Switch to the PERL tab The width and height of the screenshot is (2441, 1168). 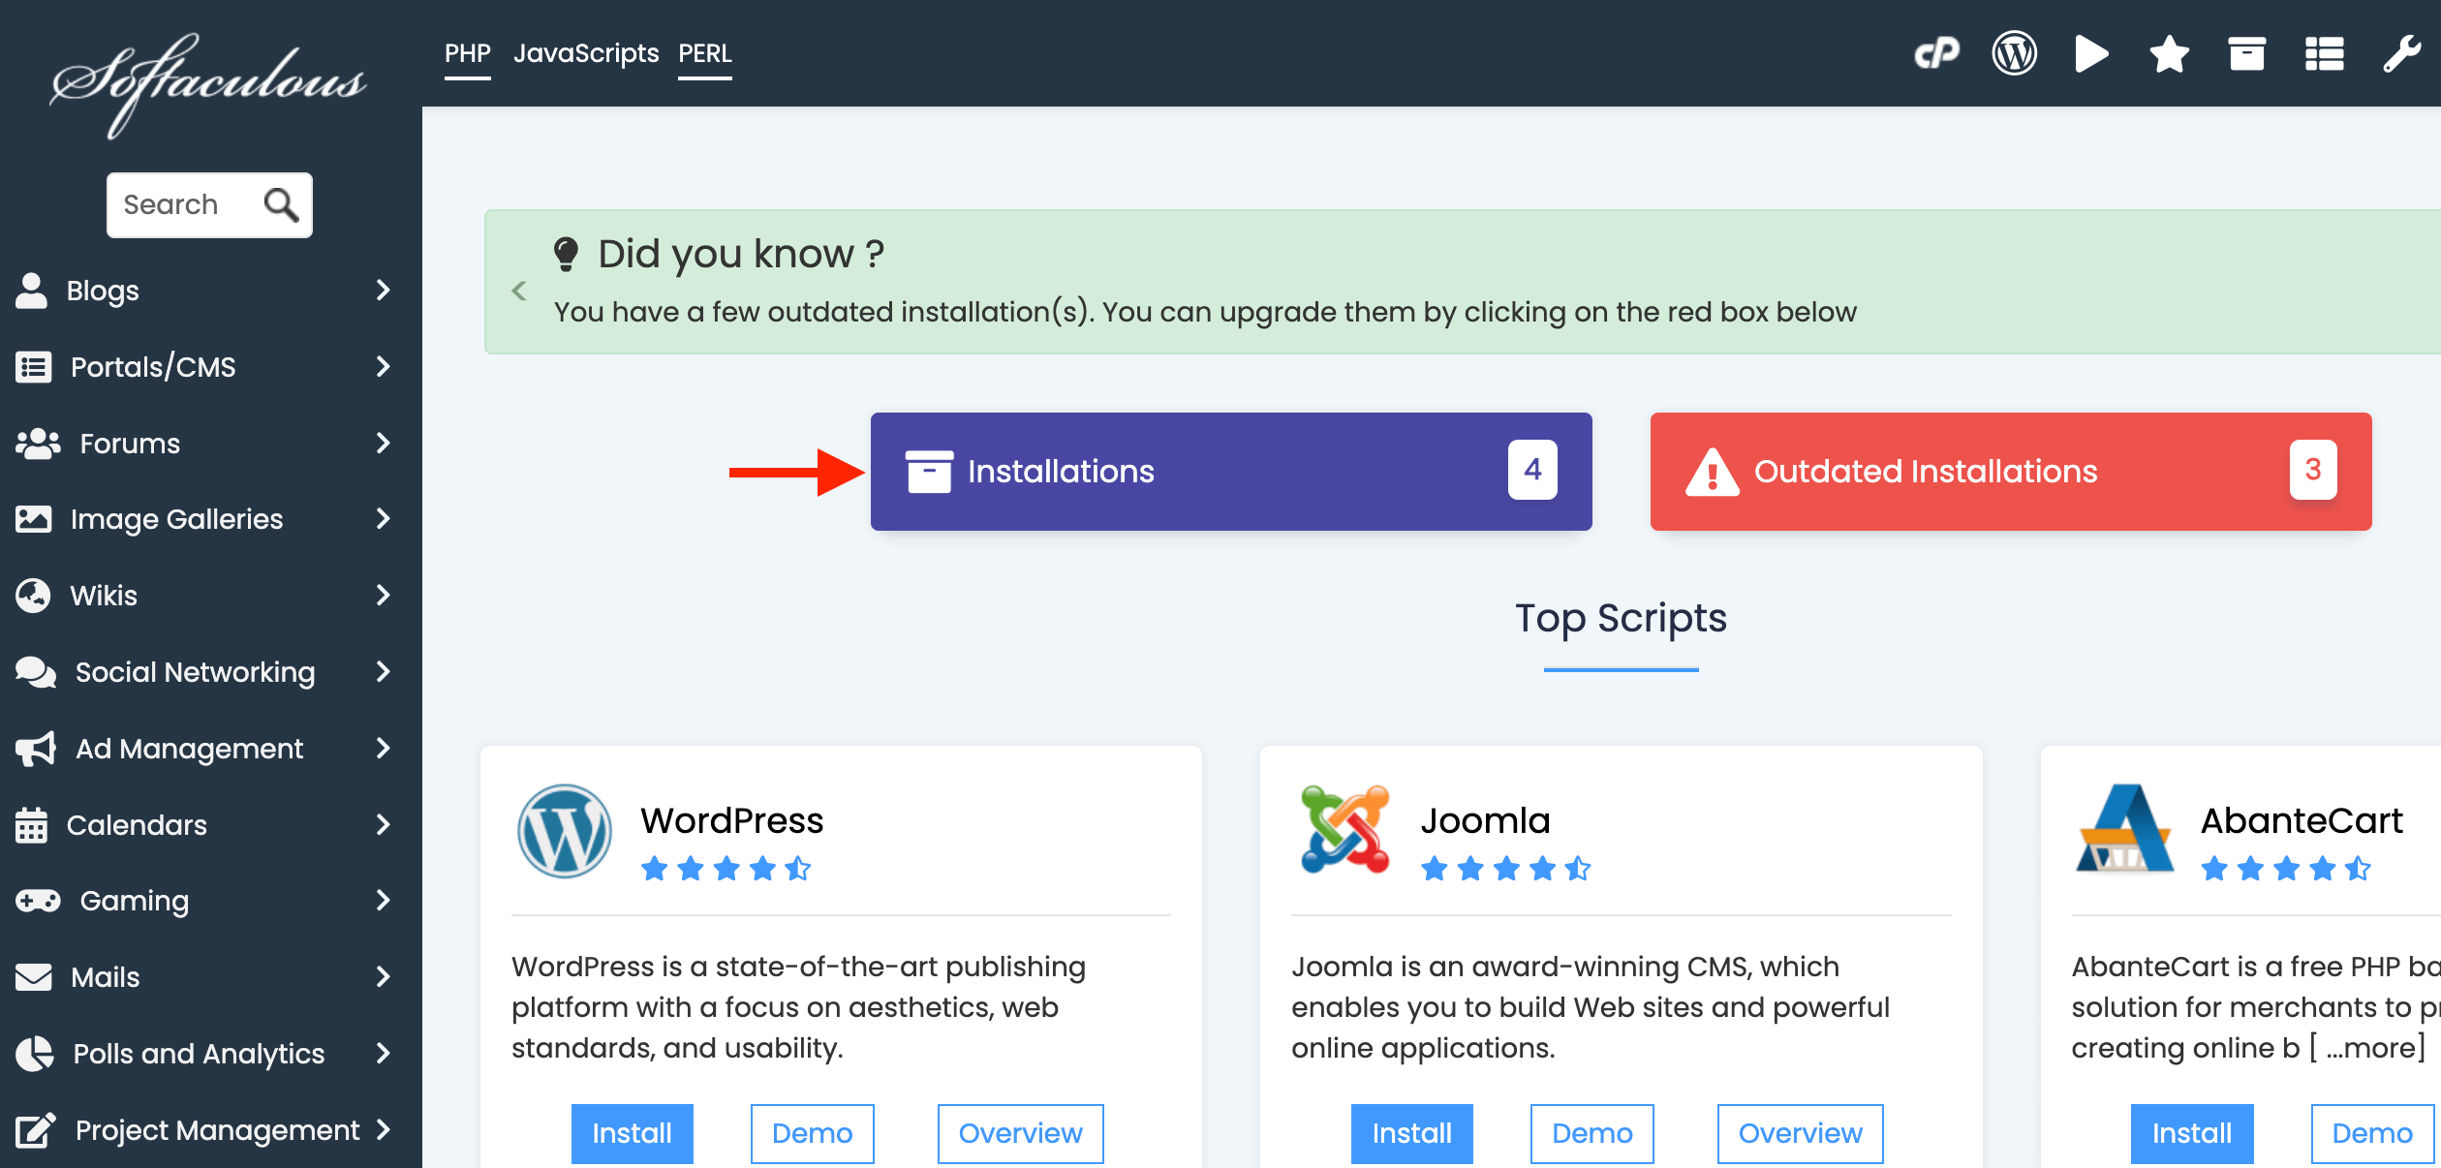705,54
